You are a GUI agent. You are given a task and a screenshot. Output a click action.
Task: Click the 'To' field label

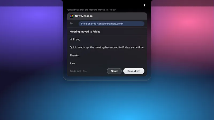(71, 23)
